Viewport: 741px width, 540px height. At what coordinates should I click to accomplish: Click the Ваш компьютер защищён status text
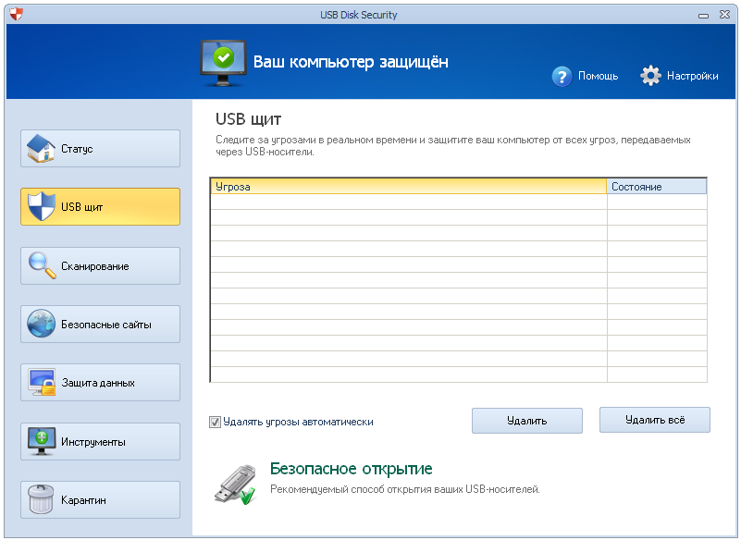(x=351, y=62)
